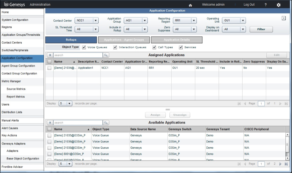Toggle Voice Queues object type

tap(84, 47)
